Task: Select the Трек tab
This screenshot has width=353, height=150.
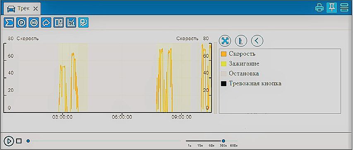Action: 22,9
